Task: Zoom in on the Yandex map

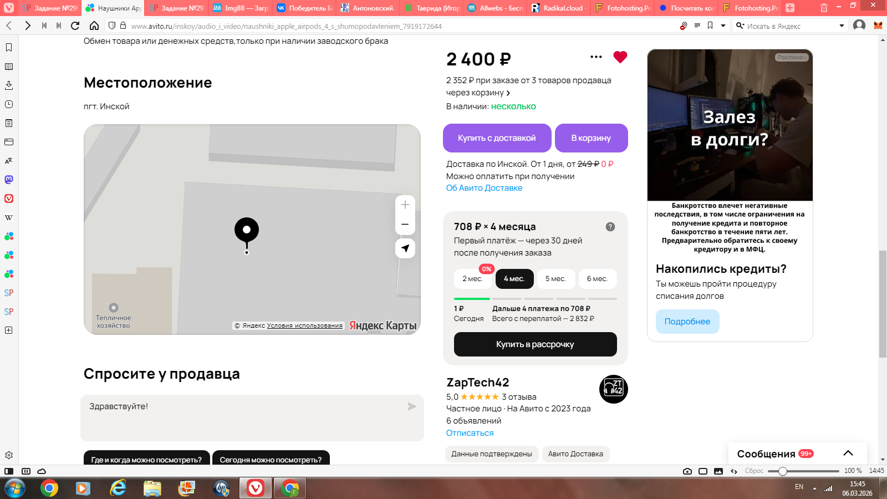Action: tap(405, 205)
